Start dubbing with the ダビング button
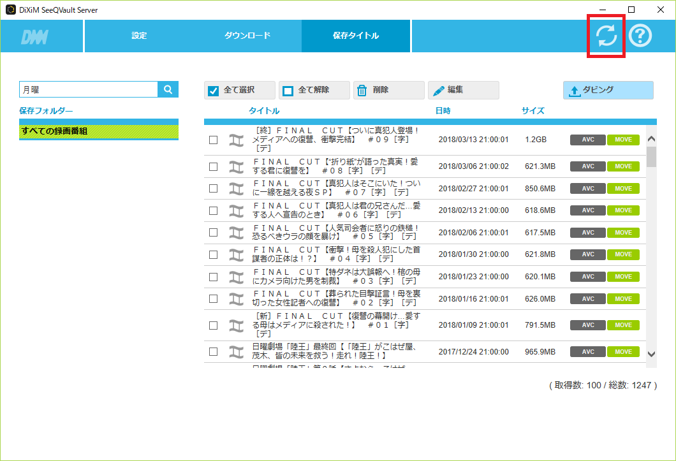Viewport: 676px width, 461px height. (x=607, y=90)
